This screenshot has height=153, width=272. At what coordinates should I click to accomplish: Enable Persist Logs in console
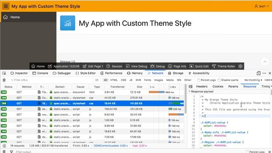coord(247,152)
